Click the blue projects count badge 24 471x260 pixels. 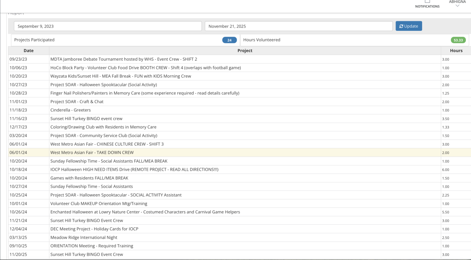point(229,40)
